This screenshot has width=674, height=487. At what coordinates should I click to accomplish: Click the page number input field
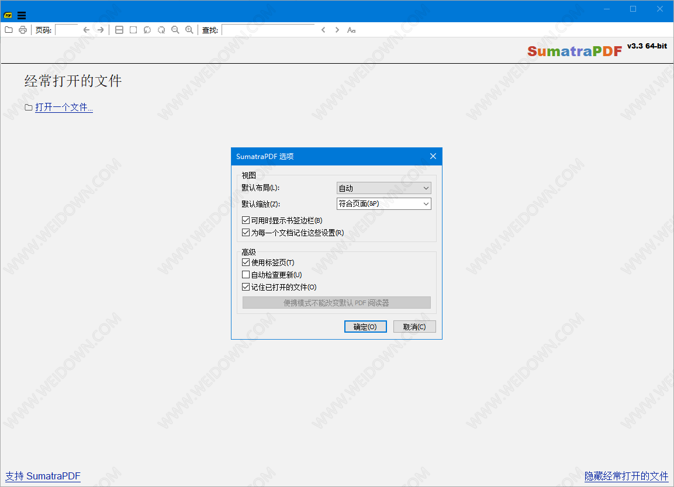[67, 30]
